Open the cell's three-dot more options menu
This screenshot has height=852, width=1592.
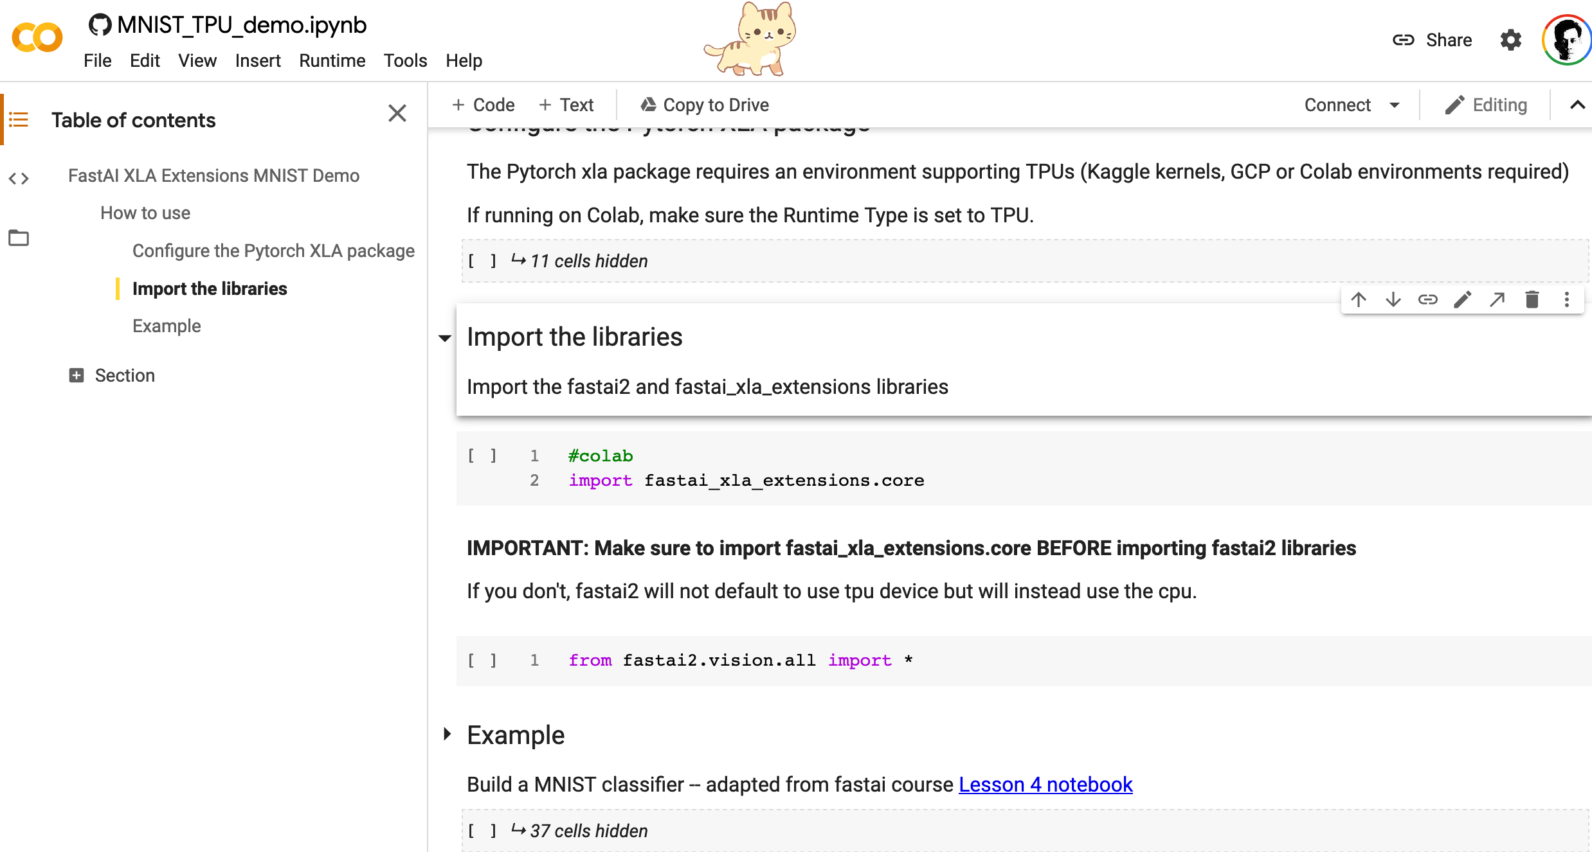[x=1567, y=299]
